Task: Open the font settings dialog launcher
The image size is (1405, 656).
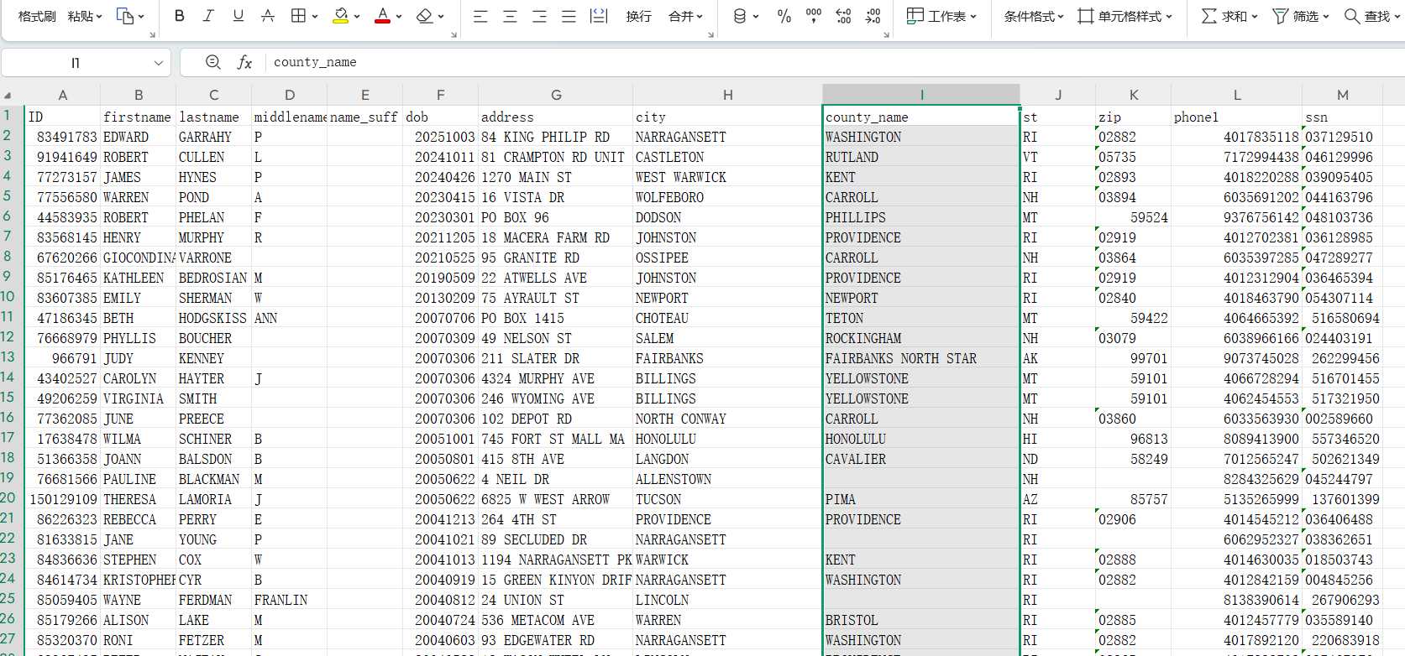Action: [x=453, y=34]
